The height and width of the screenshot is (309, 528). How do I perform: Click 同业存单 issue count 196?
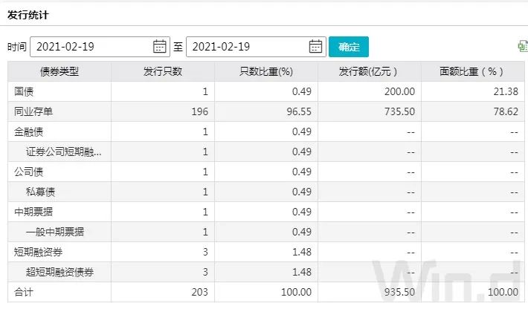(x=200, y=111)
